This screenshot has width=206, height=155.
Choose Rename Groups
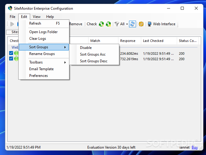click(44, 54)
